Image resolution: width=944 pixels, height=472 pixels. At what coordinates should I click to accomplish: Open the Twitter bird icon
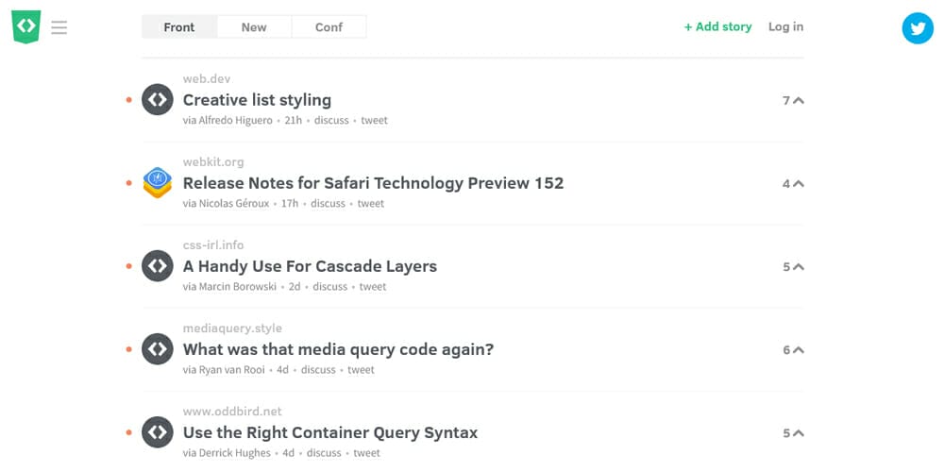click(918, 28)
